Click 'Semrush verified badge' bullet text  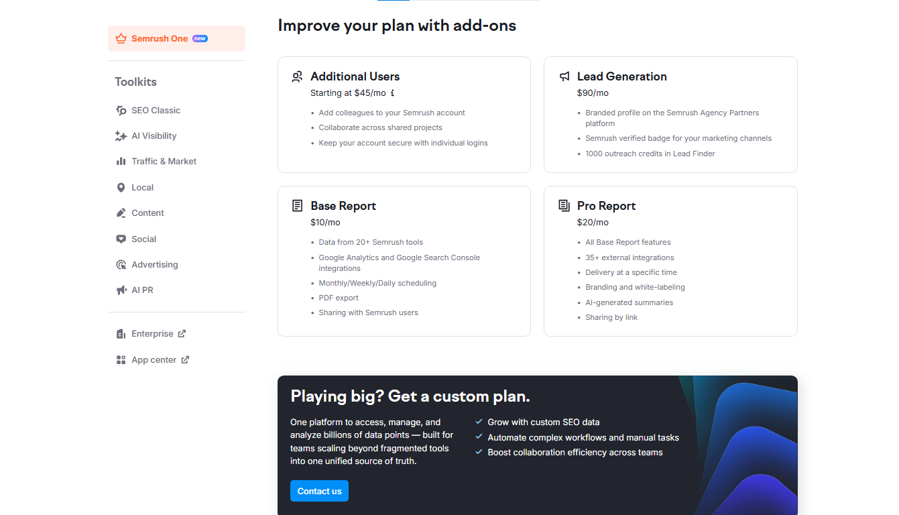(x=678, y=138)
